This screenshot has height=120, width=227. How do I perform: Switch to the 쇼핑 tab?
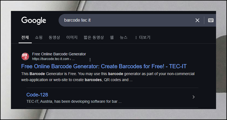(x=39, y=37)
